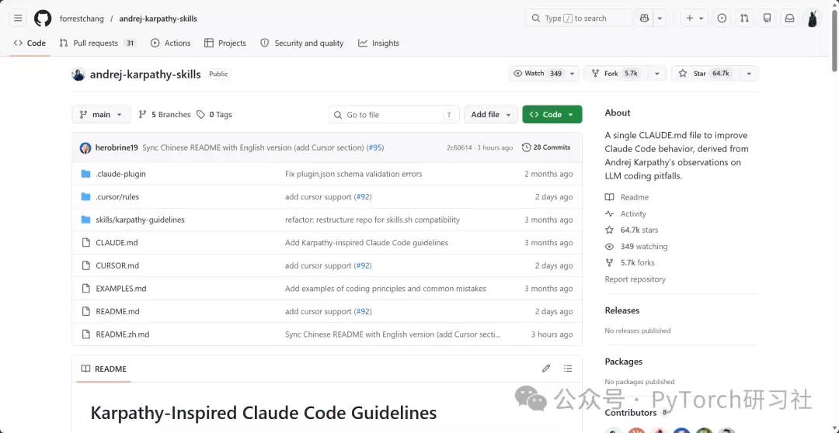Open the Readme link in About sidebar

627,197
